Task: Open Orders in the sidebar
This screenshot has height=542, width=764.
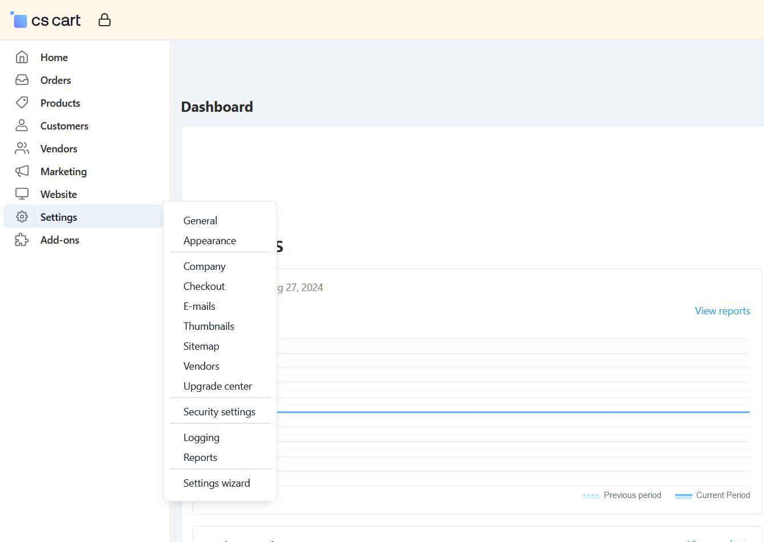Action: point(56,80)
